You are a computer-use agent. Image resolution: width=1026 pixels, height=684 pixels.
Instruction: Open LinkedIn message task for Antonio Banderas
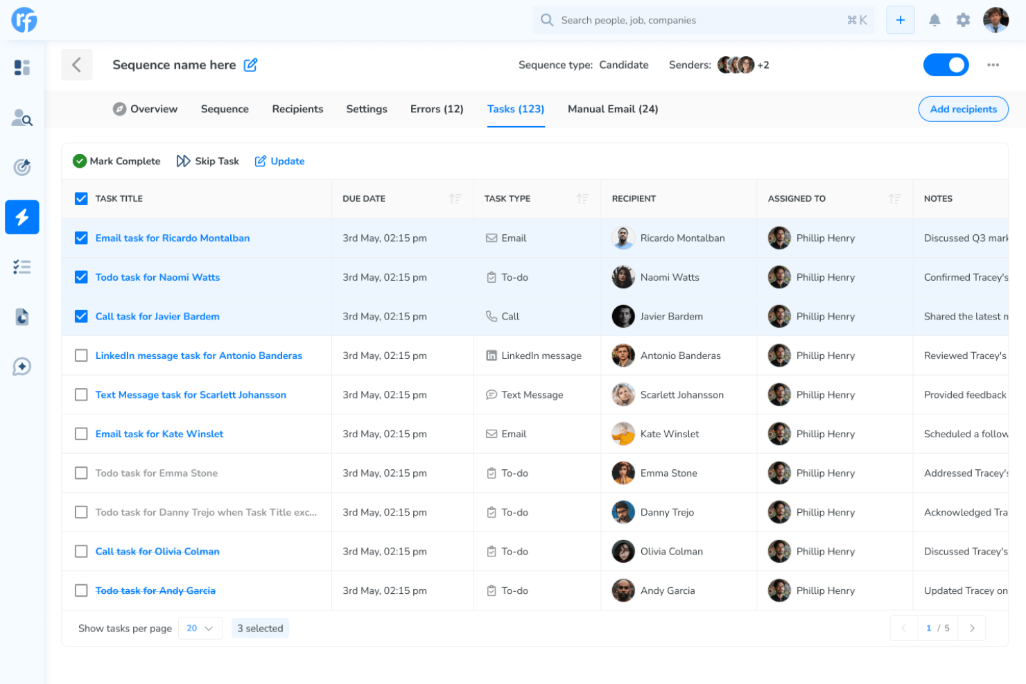(199, 356)
